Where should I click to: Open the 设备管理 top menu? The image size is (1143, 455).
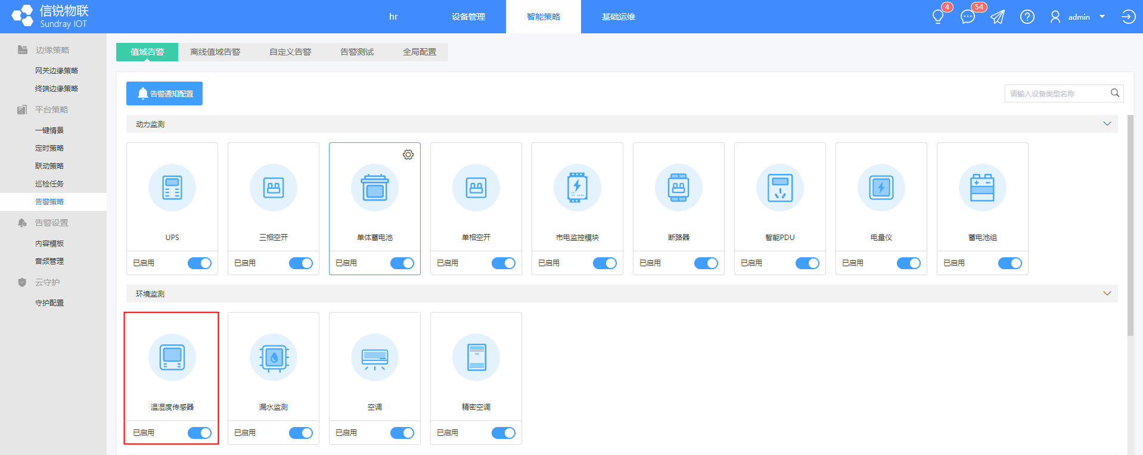coord(468,17)
